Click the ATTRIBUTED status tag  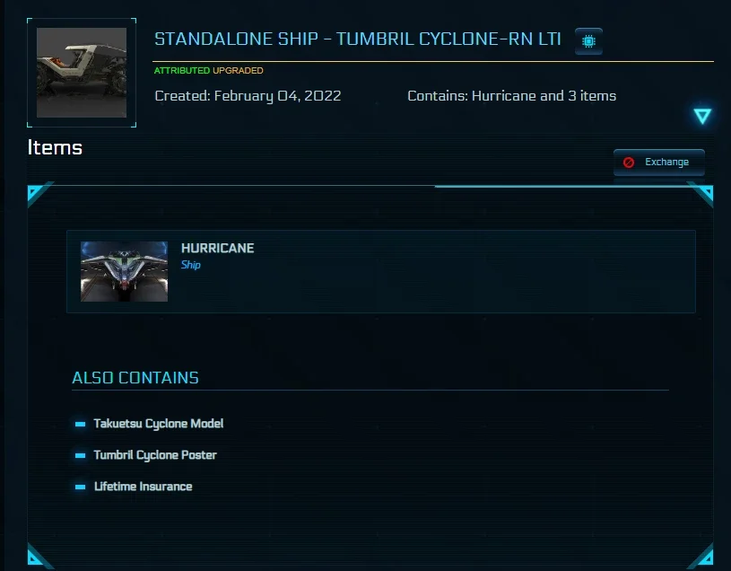click(x=182, y=70)
